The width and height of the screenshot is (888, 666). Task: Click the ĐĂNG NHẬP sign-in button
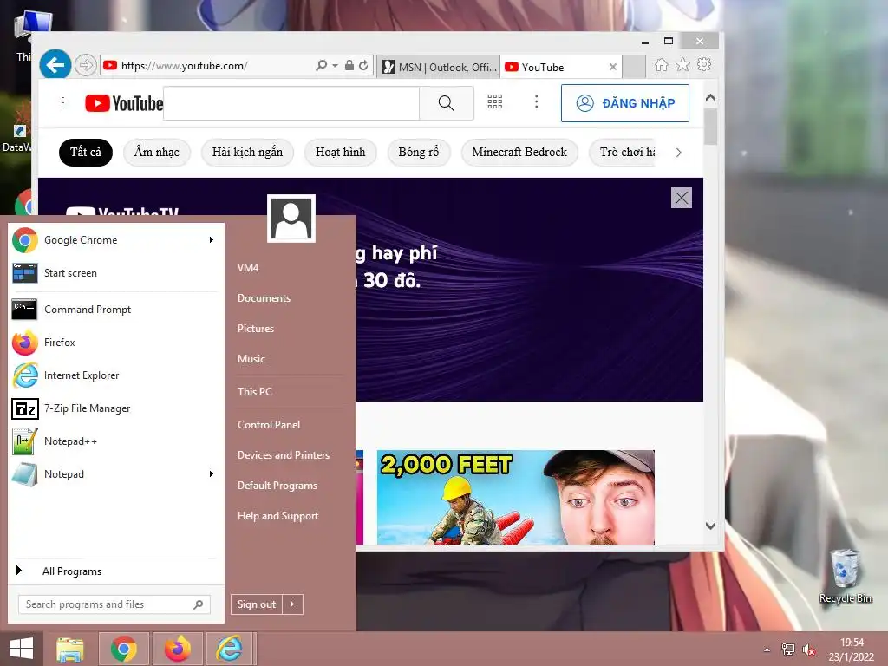coord(624,103)
